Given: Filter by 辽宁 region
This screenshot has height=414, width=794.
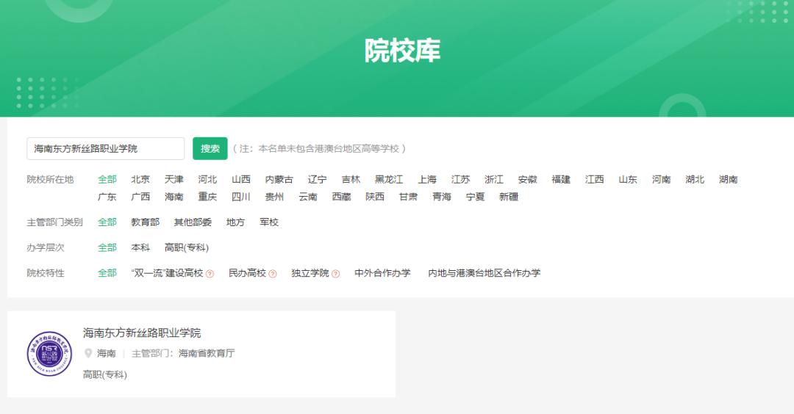Looking at the screenshot, I should click(x=317, y=179).
